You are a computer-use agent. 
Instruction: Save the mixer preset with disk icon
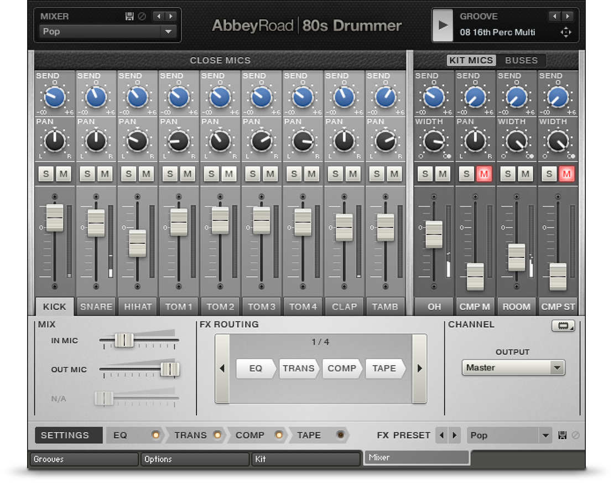coord(129,16)
